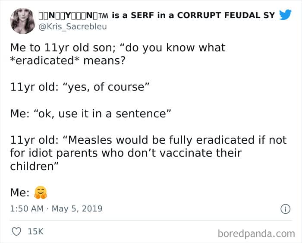The height and width of the screenshot is (243, 302).
Task: Click the "yes, of course" reply line
Action: (80, 87)
